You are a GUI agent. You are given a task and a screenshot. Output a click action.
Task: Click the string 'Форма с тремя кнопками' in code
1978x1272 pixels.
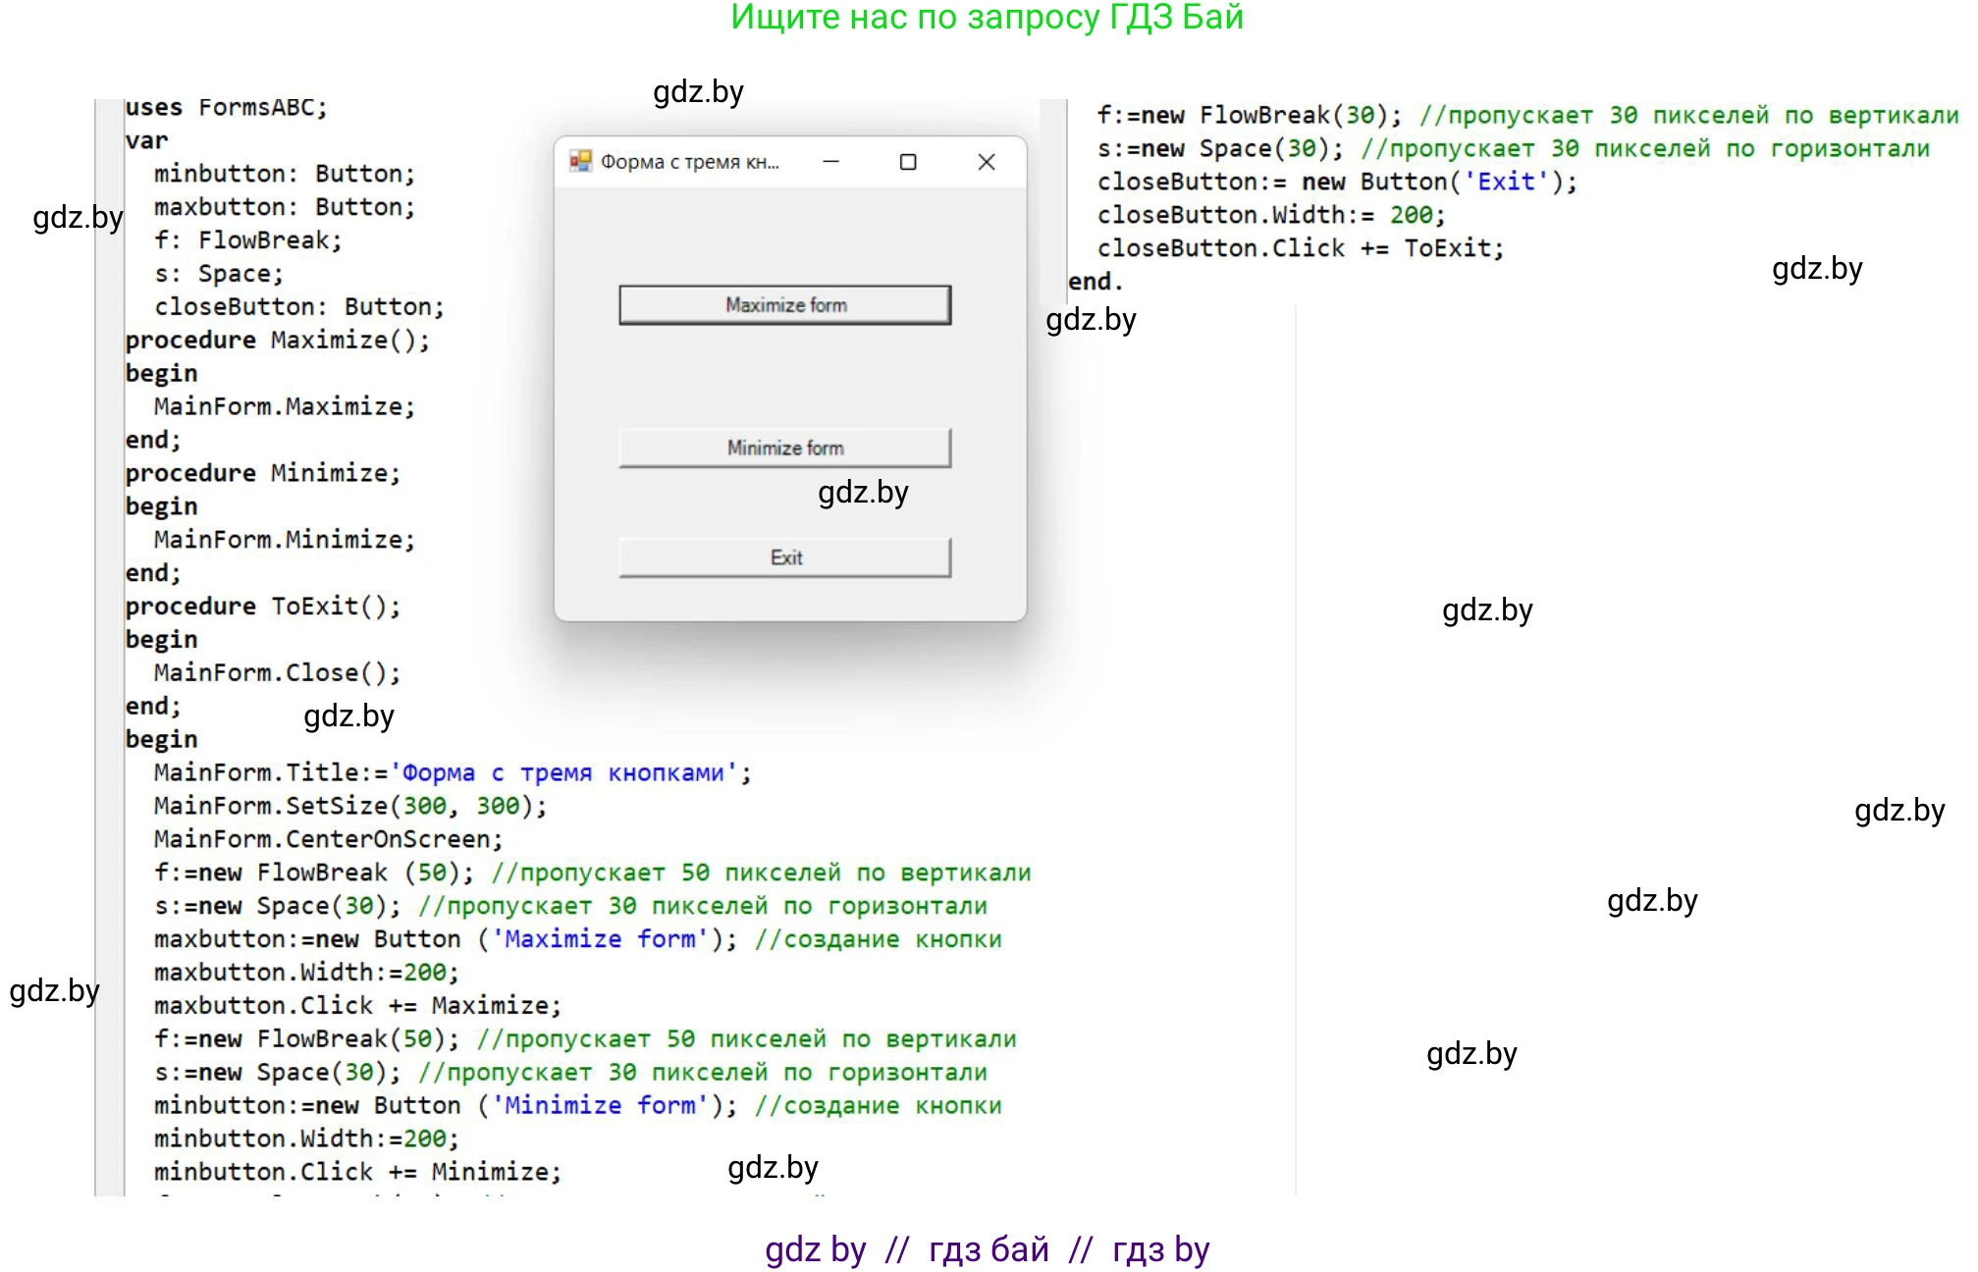[563, 773]
